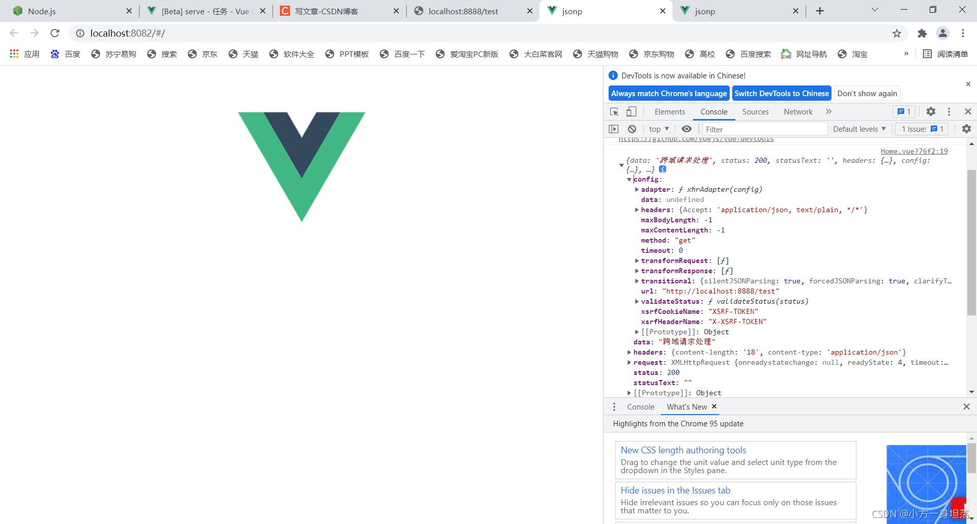
Task: Open the Home.vue?76f2:19 source link
Action: (x=914, y=151)
